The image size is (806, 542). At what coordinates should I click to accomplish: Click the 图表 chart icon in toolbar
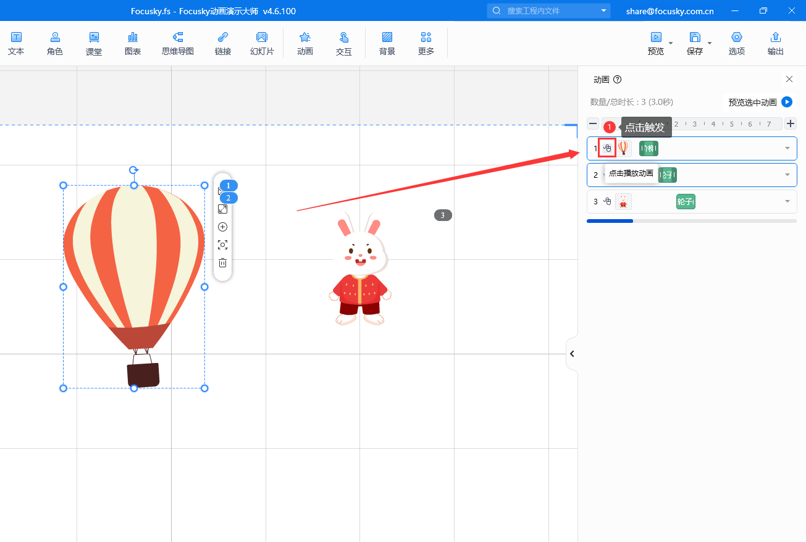point(133,43)
